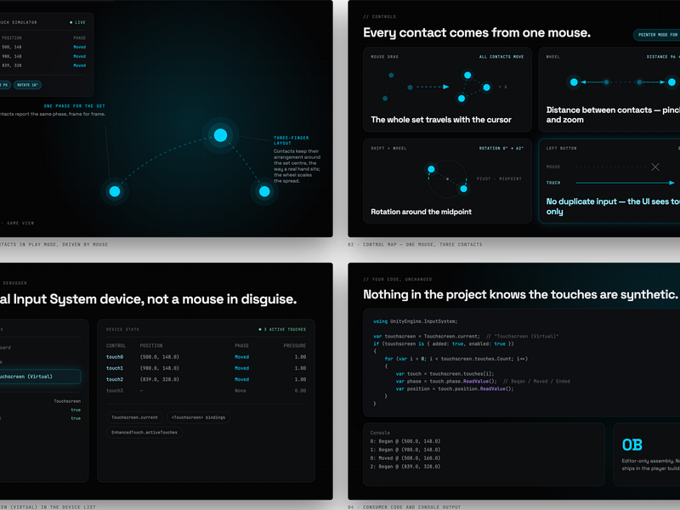Screen dimensions: 680x510
Task: Click the position value 980, 148 in simulator
Action: tap(12, 56)
